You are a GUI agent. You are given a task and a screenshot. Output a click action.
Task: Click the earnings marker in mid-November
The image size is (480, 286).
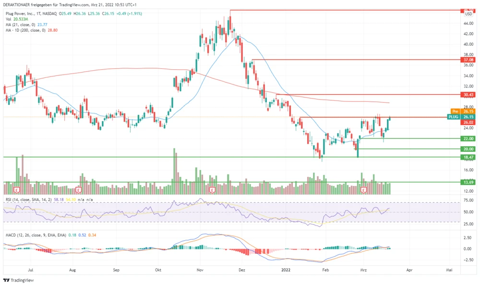pos(212,190)
